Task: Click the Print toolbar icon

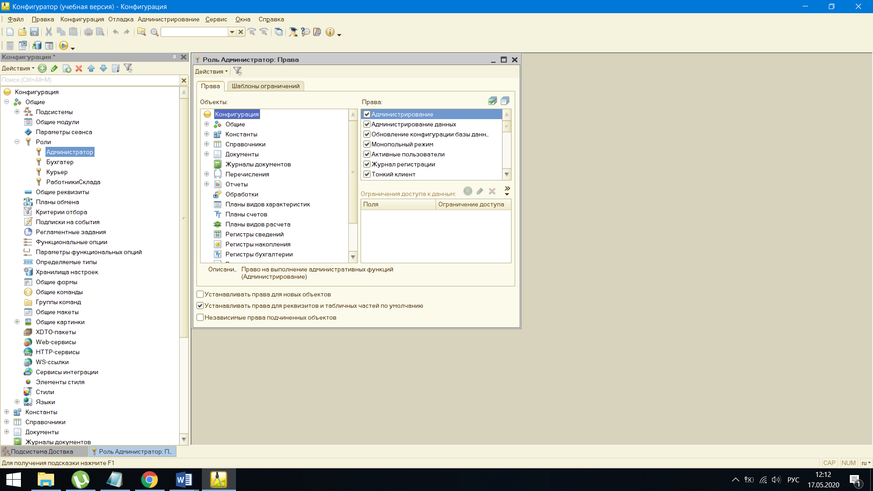Action: 88,32
